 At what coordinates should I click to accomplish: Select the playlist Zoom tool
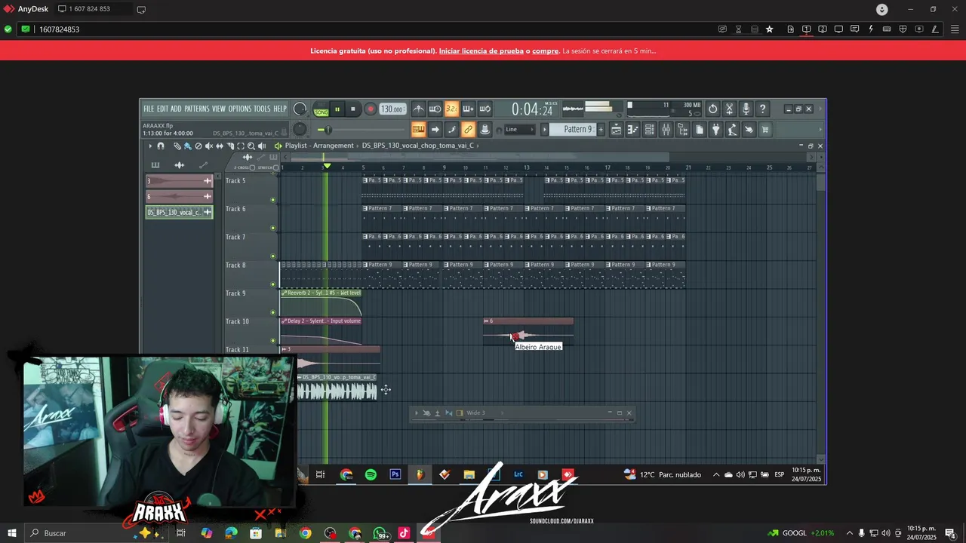click(251, 146)
